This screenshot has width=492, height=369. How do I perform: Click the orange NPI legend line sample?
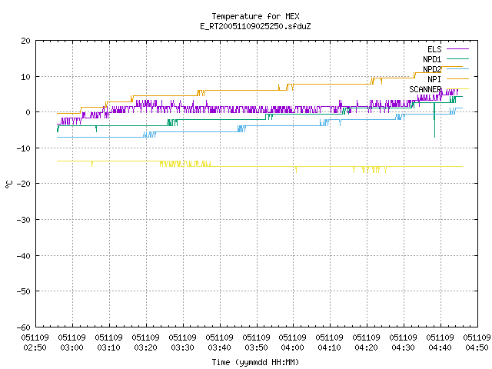(x=457, y=78)
